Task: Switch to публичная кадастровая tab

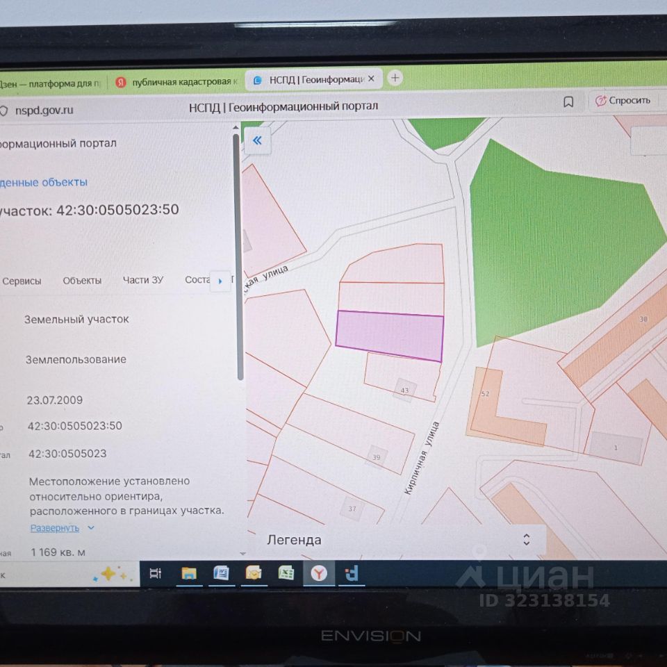Action: [176, 82]
